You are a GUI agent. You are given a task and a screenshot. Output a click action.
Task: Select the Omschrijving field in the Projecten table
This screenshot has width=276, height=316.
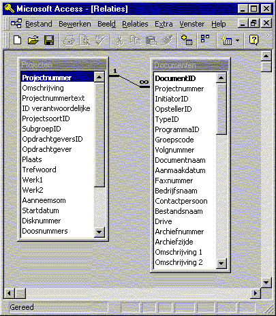click(x=43, y=88)
